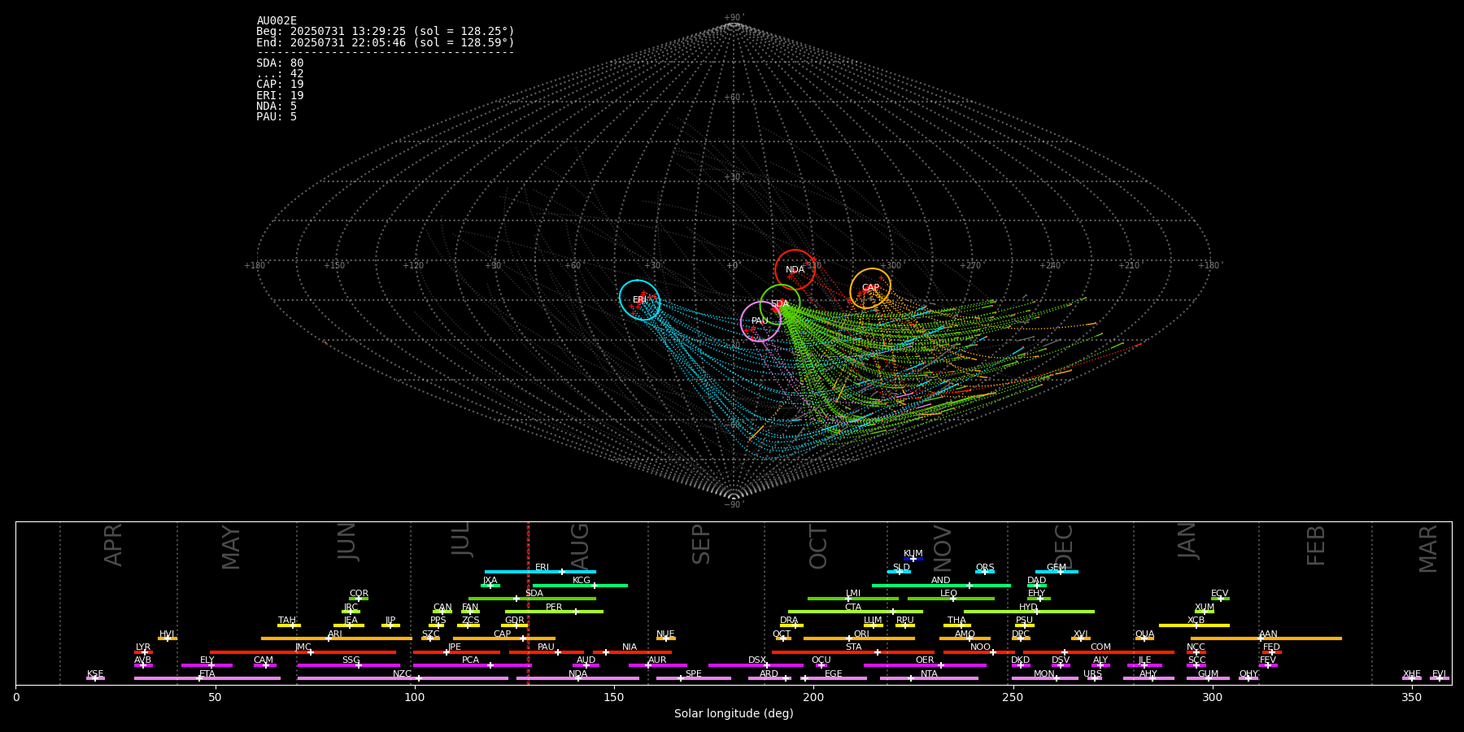Click the PER shower label on timeline
Image resolution: width=1464 pixels, height=732 pixels.
(x=554, y=608)
